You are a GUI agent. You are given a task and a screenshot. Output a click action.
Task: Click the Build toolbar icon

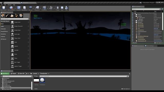pyautogui.click(x=51, y=8)
